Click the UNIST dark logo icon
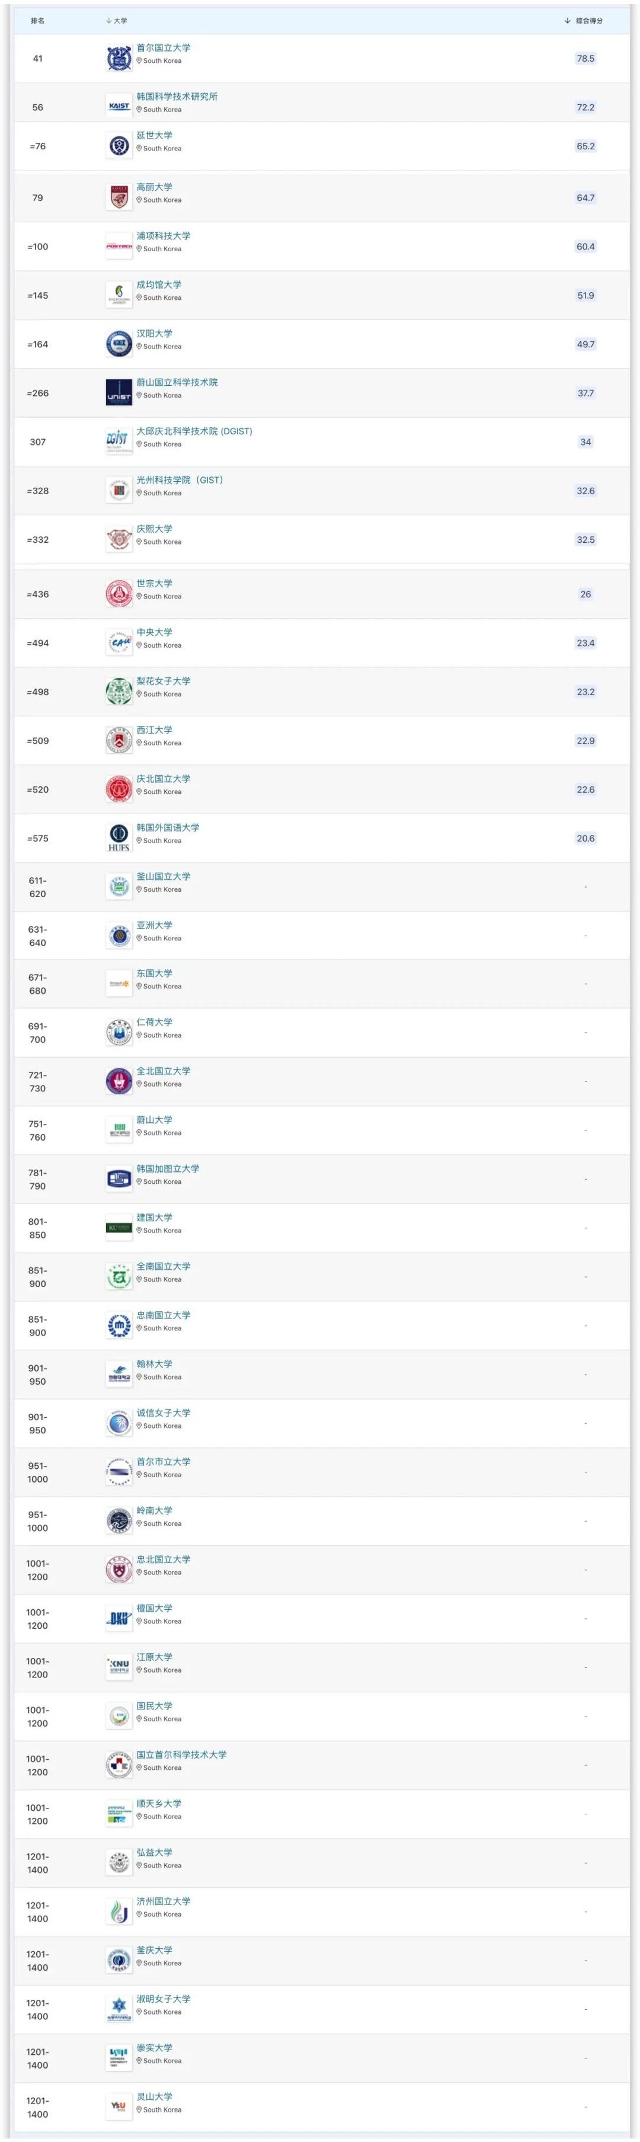The image size is (640, 2142). pos(119,392)
